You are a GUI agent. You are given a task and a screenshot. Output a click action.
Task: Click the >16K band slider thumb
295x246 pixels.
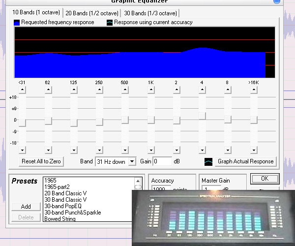(x=254, y=120)
